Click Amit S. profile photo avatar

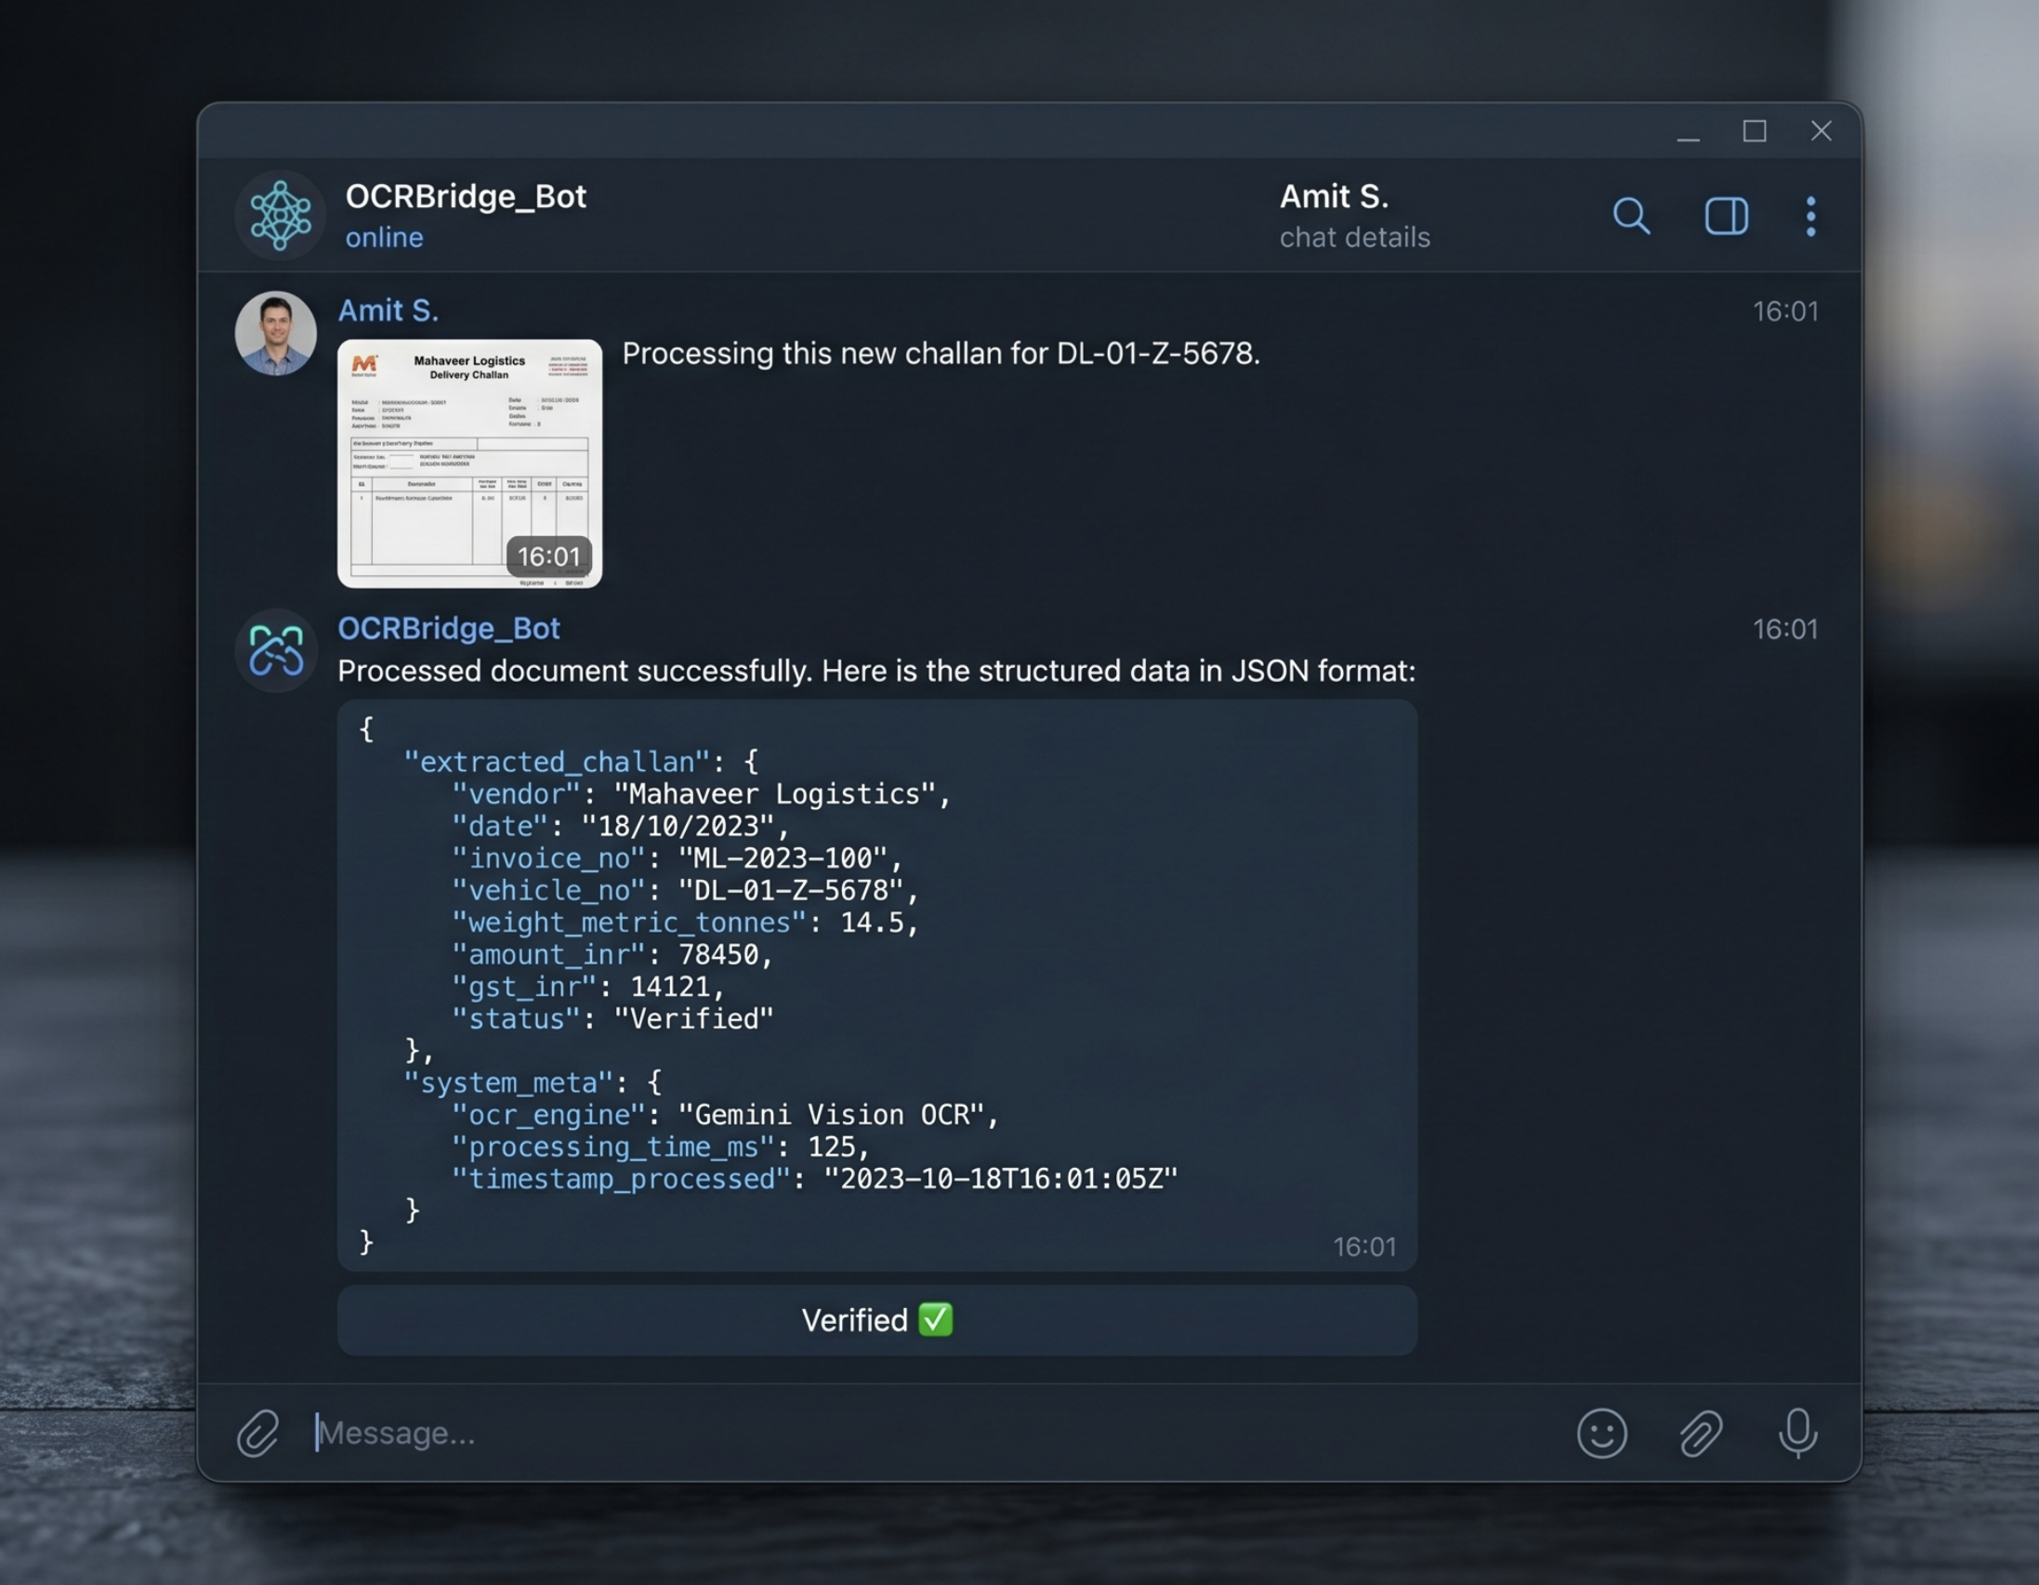coord(275,334)
